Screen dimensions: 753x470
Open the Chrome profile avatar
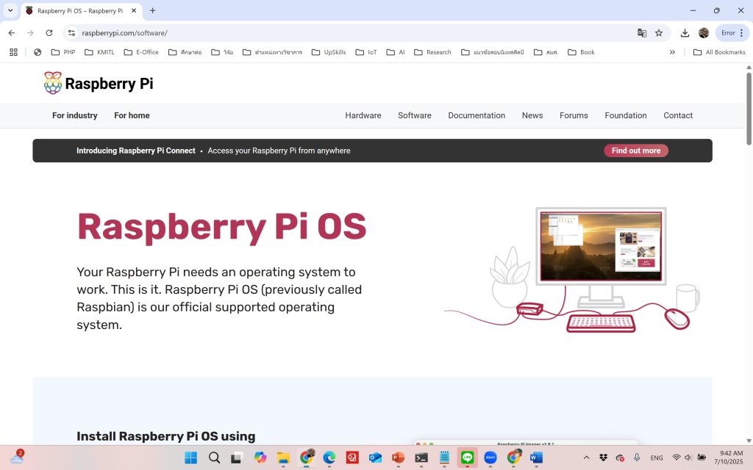(x=704, y=33)
